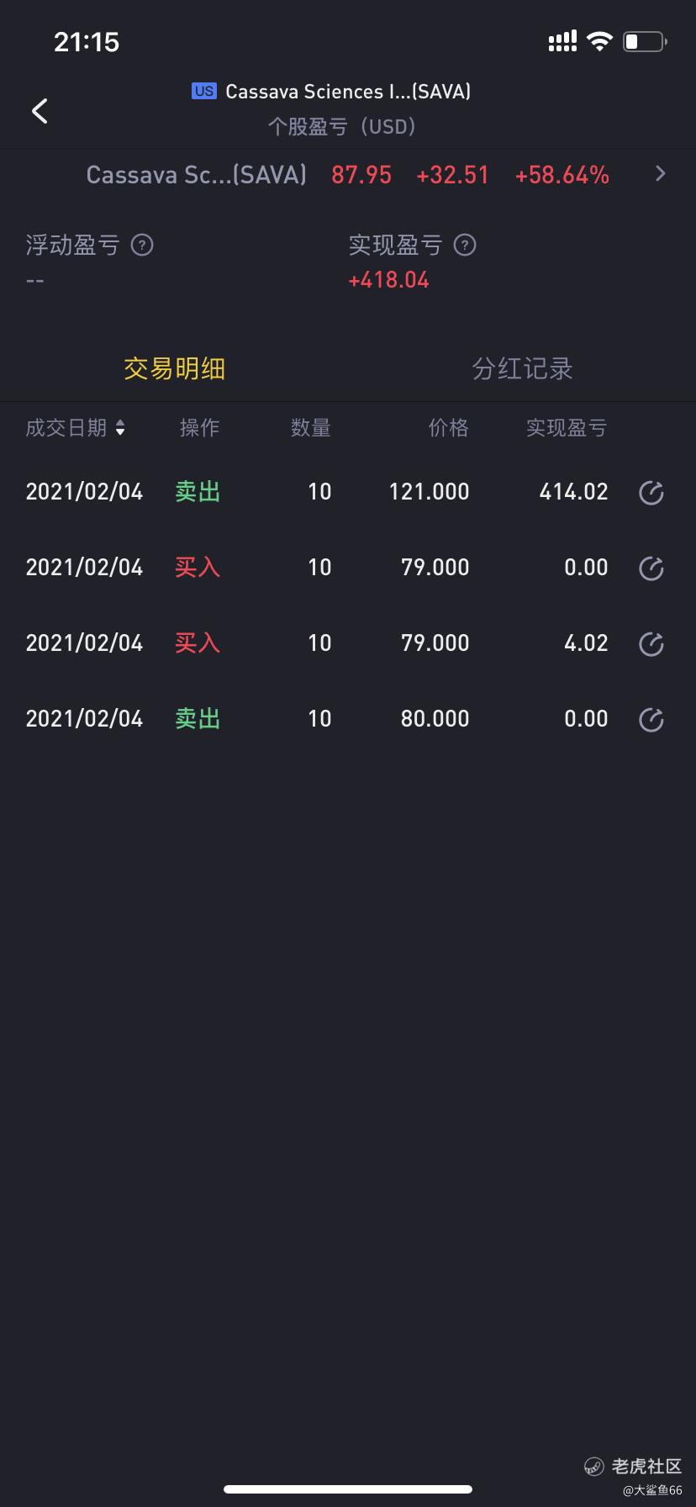This screenshot has width=696, height=1507.
Task: Select the 卖出 trade at 121.000
Action: pos(198,492)
